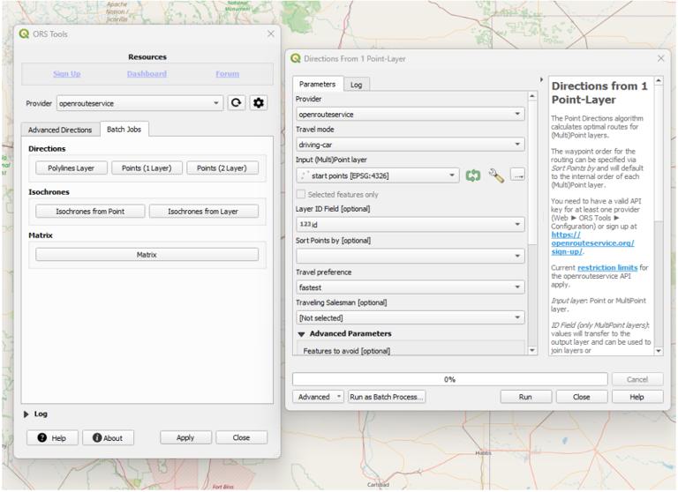Open the wrench advanced options icon
678x492 pixels.
496,175
